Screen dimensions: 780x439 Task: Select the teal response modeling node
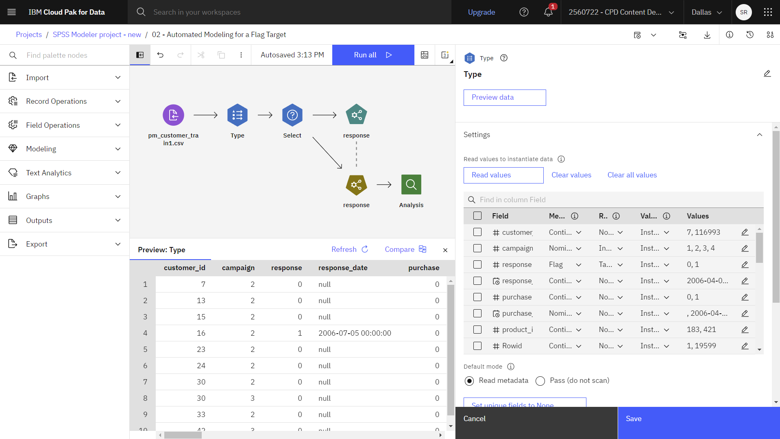tap(356, 115)
